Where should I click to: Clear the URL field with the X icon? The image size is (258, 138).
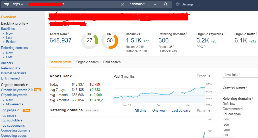(x=123, y=4)
